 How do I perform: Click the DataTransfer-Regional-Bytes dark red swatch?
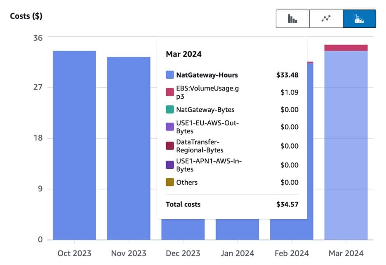click(170, 146)
